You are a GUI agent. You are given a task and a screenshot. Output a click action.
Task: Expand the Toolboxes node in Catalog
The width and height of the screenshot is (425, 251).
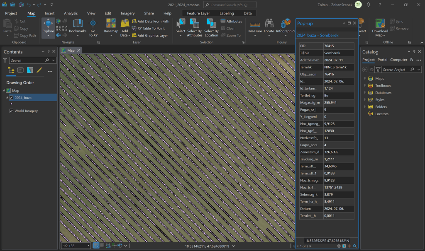[x=365, y=86]
